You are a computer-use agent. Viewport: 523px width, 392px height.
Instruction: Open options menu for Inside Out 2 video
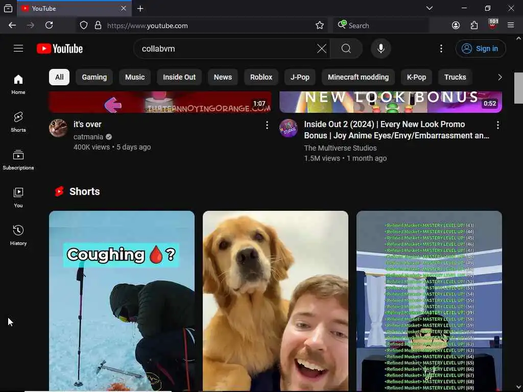tap(497, 125)
